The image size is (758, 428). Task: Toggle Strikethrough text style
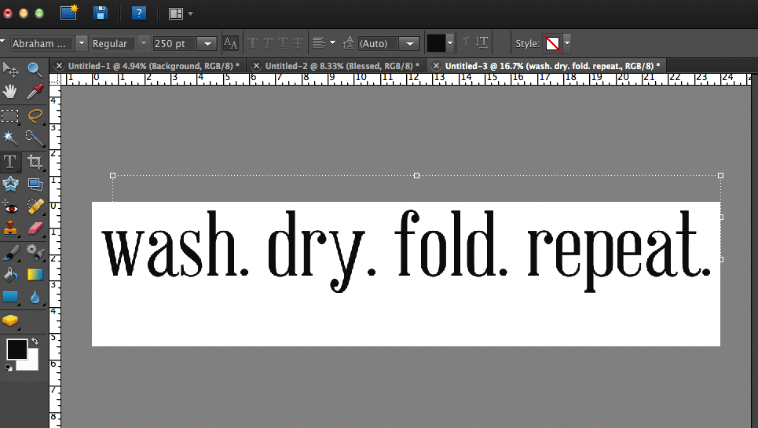tap(298, 43)
